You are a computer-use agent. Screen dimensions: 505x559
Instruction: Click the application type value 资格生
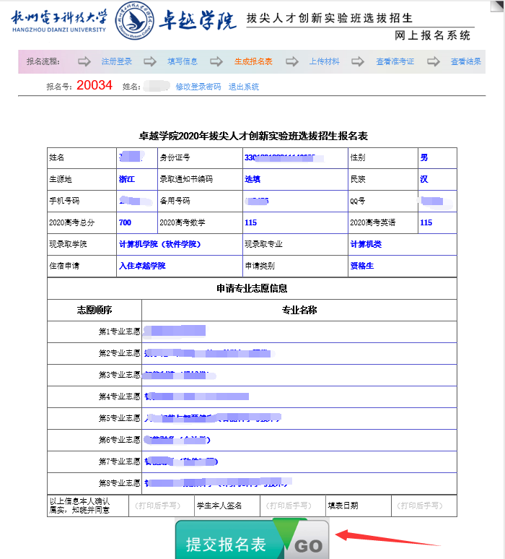click(x=362, y=266)
